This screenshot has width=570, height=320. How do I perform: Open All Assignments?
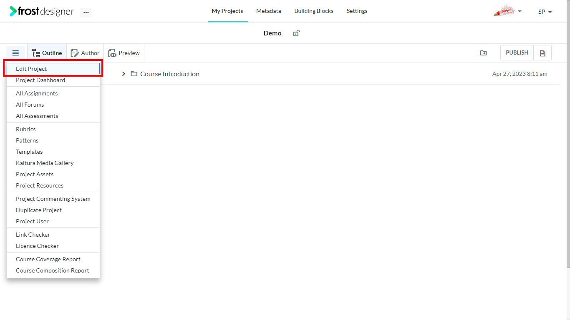53,93
